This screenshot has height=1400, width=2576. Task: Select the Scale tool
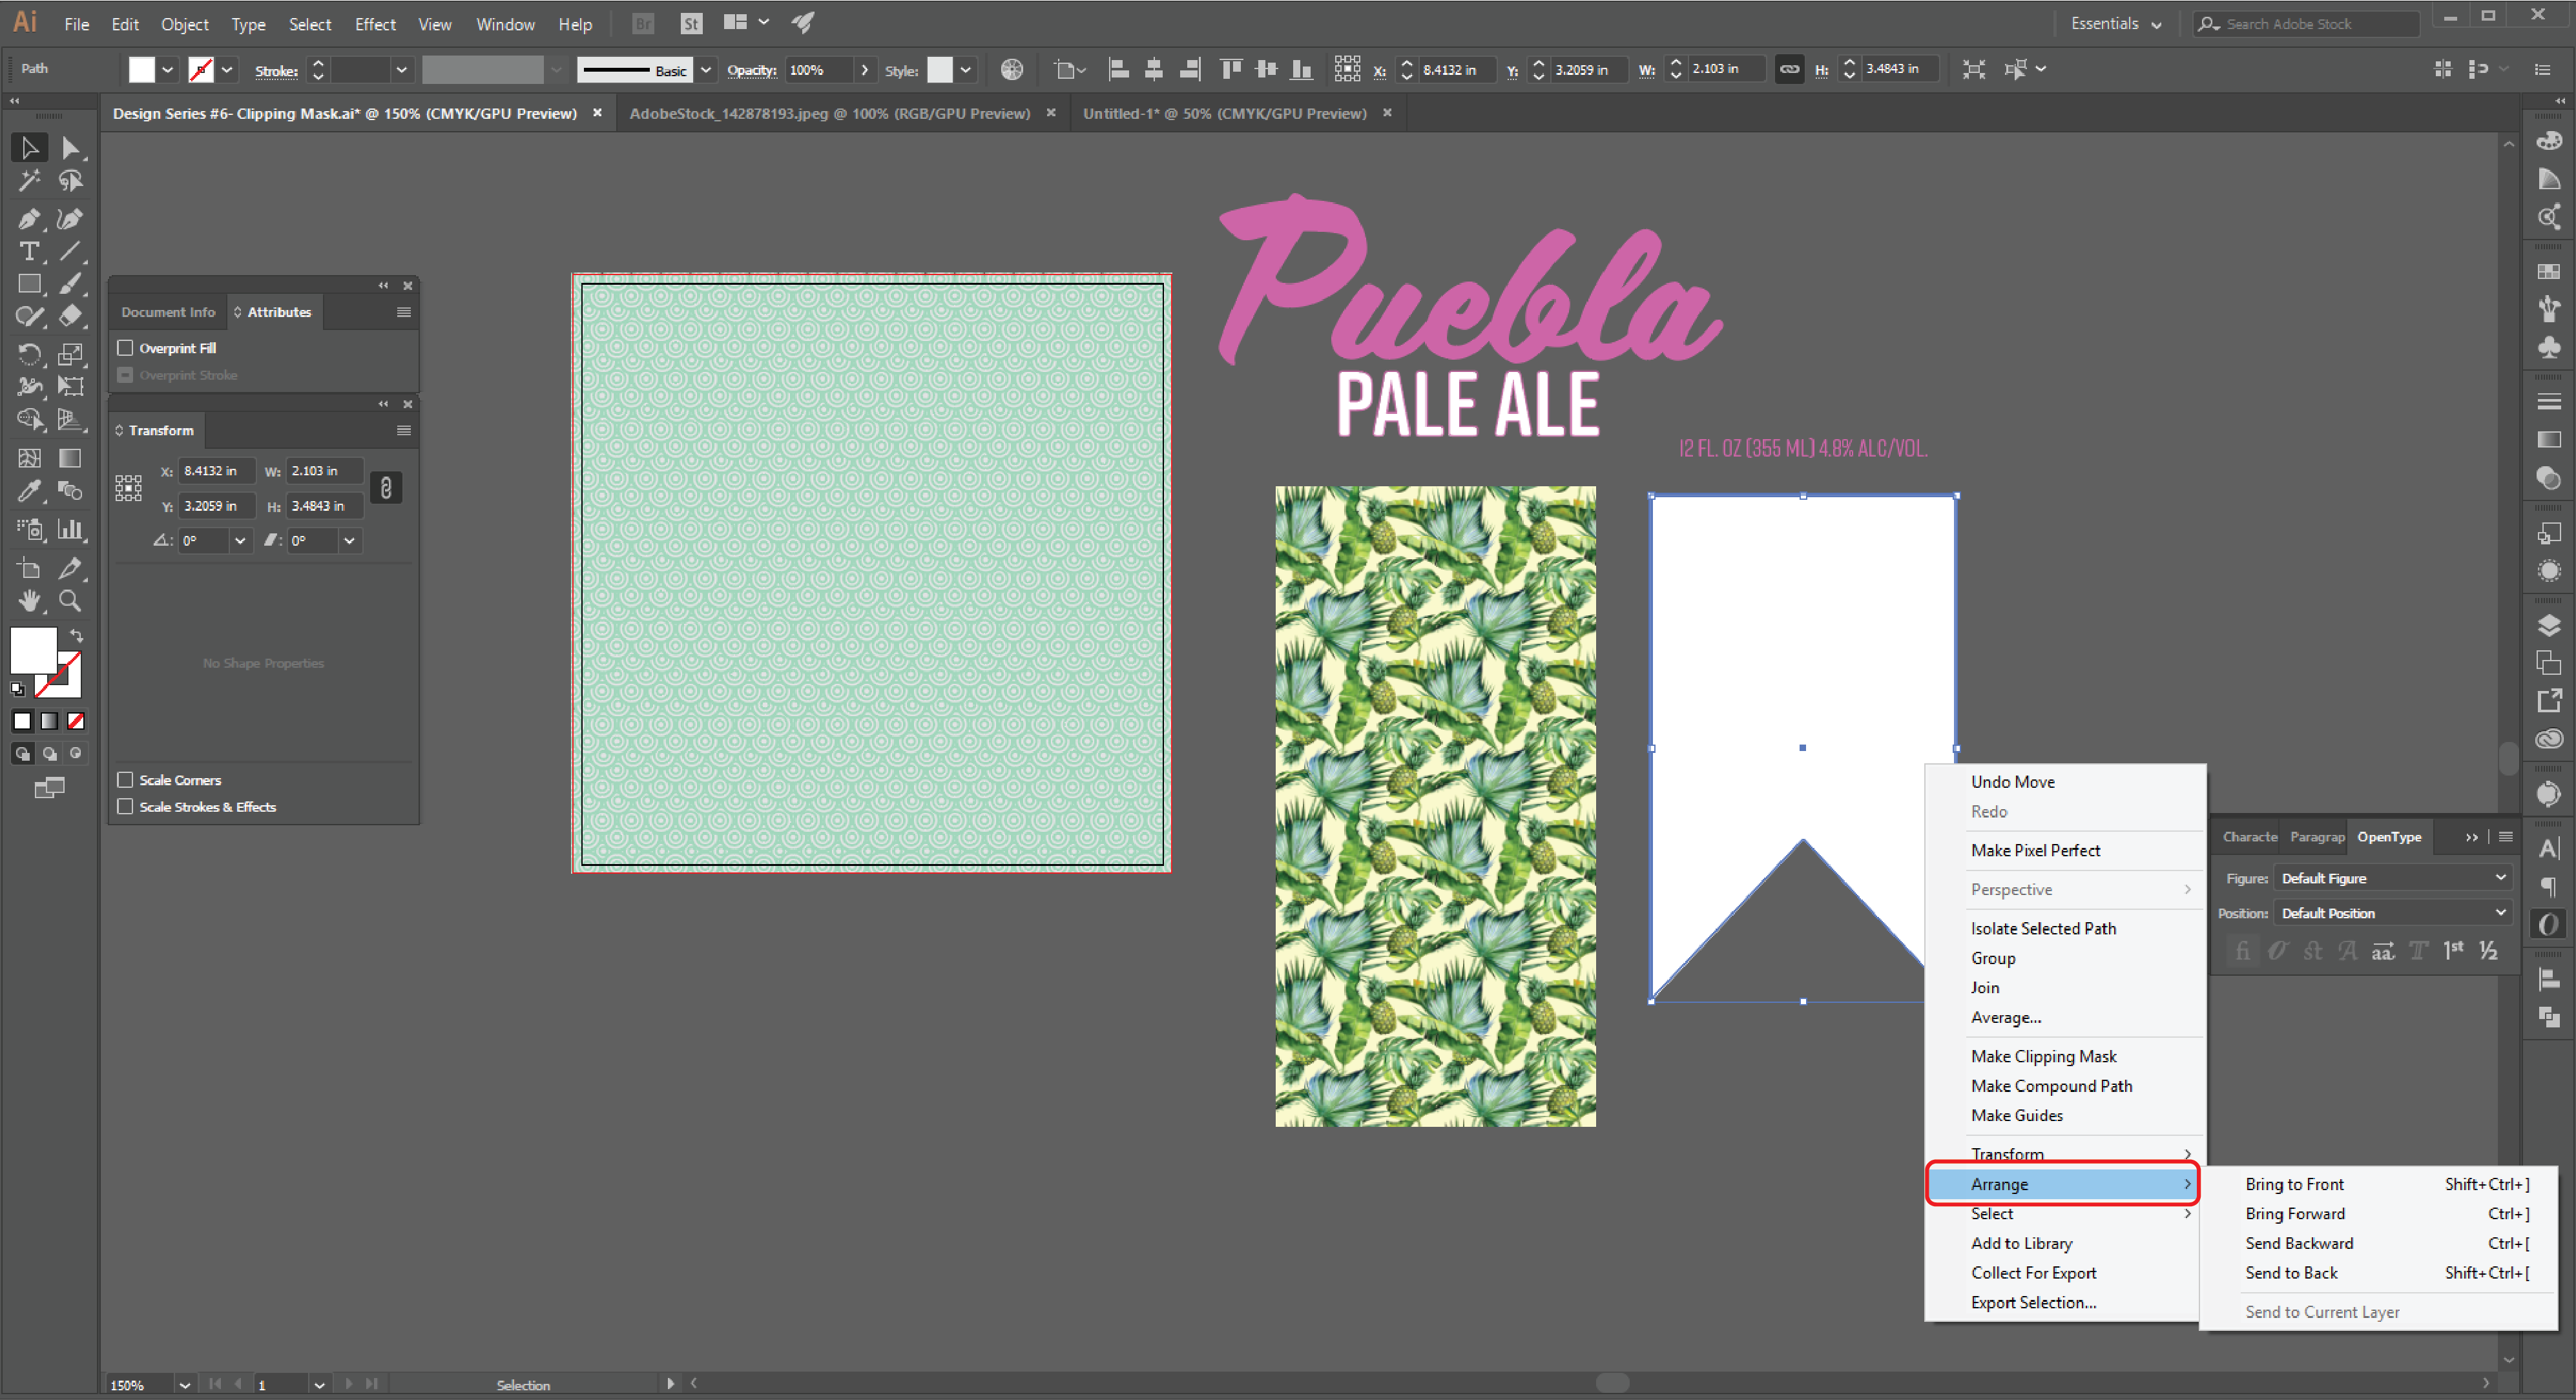tap(70, 354)
